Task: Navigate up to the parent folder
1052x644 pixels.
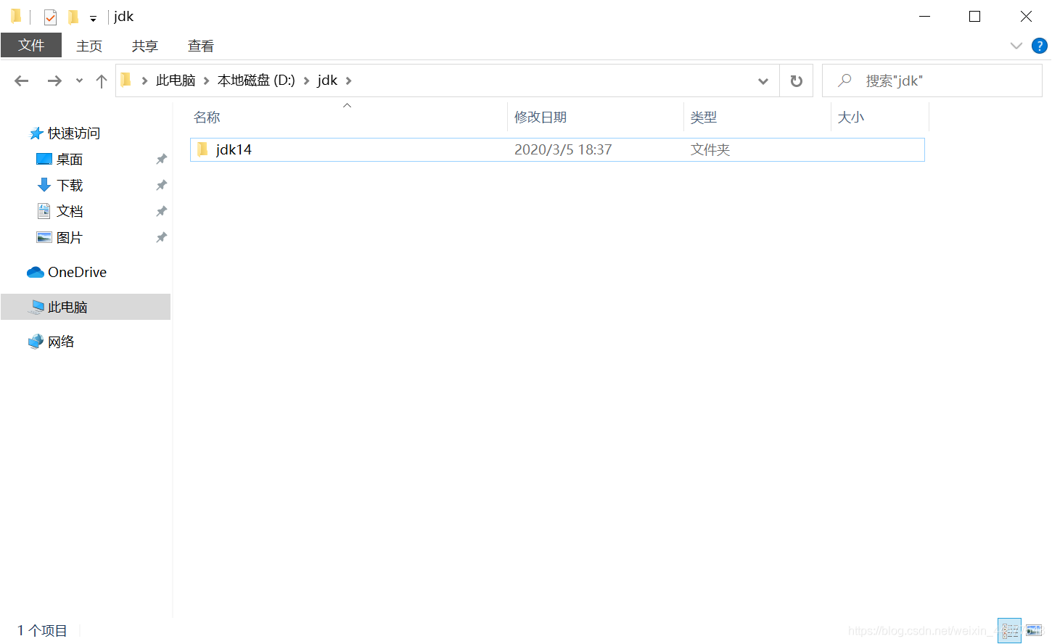Action: 101,80
